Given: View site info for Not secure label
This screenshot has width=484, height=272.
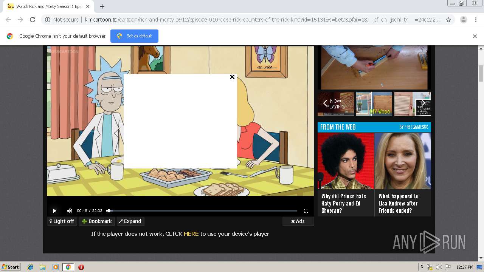Looking at the screenshot, I should 62,20.
